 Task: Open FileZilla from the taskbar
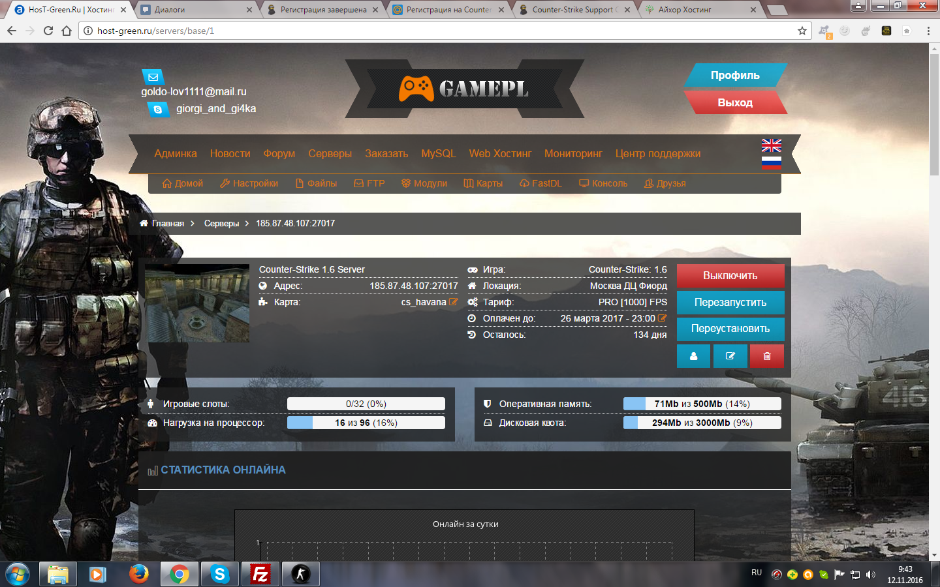tap(260, 574)
